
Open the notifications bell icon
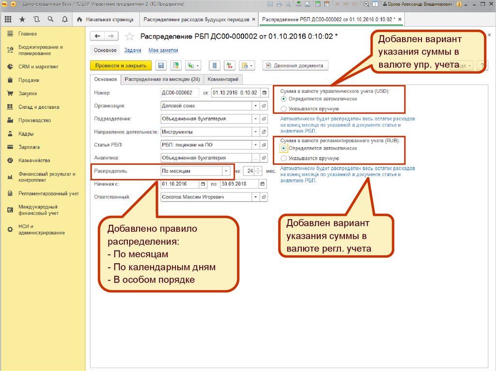click(x=65, y=20)
